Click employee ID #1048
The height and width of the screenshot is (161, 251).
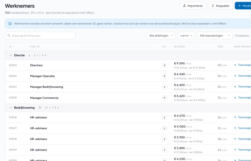13,139
